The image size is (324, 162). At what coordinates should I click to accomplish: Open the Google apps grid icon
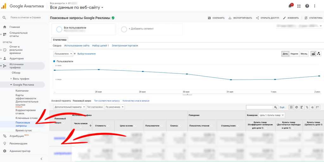(299, 6)
